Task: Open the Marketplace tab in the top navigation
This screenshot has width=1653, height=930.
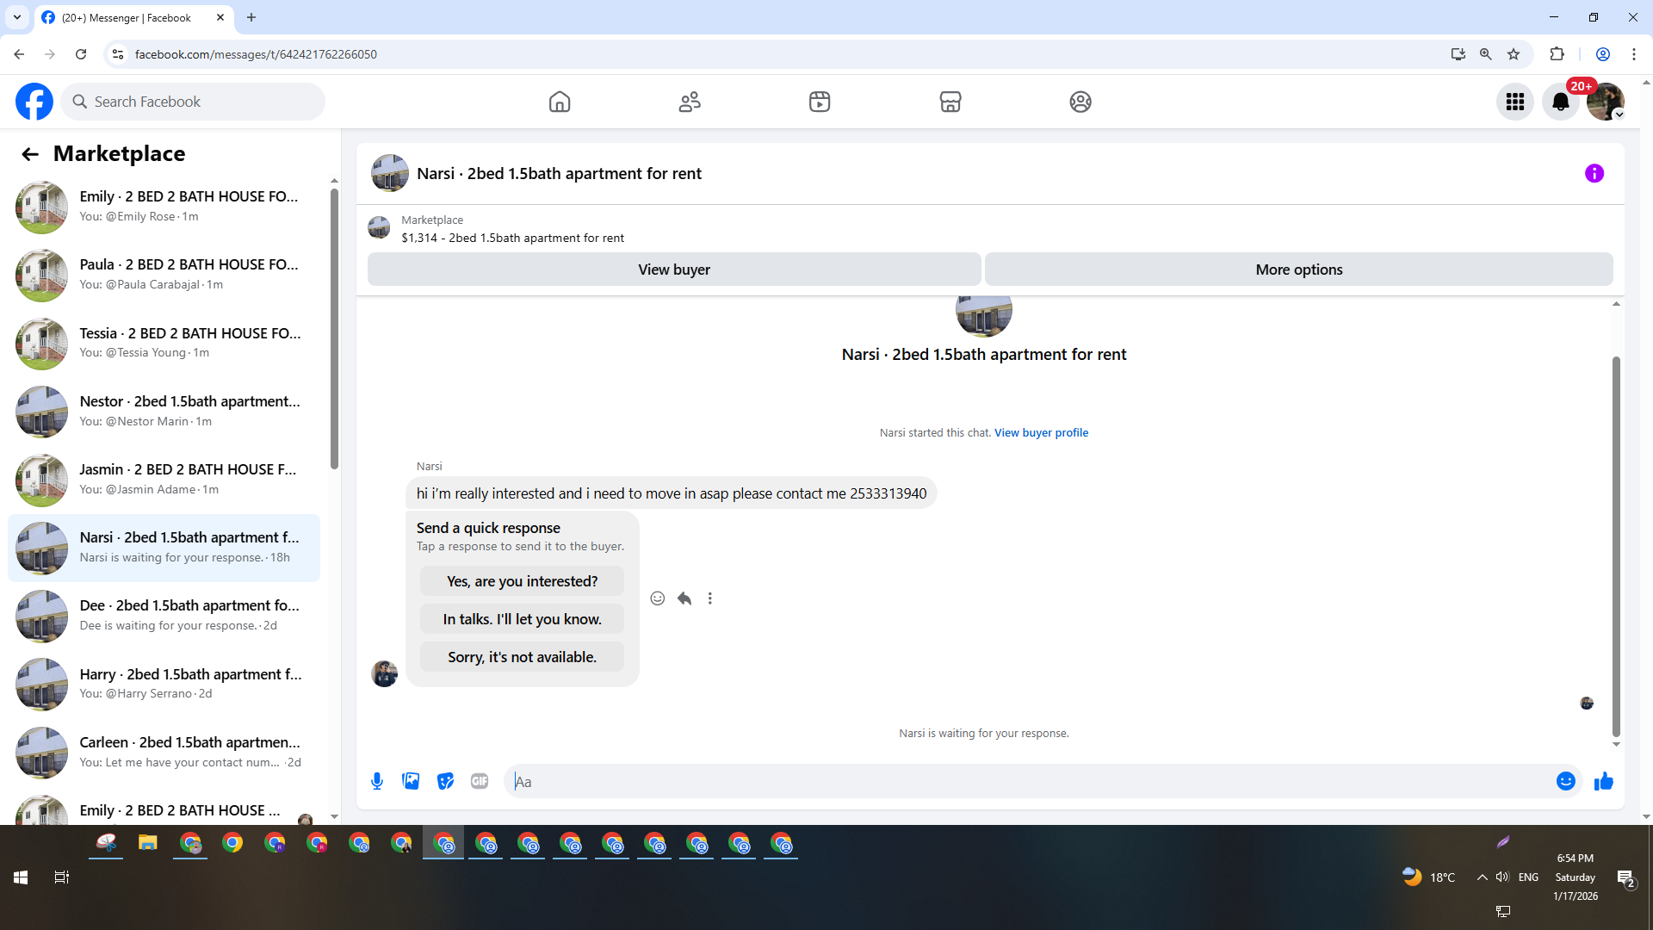Action: [x=950, y=102]
